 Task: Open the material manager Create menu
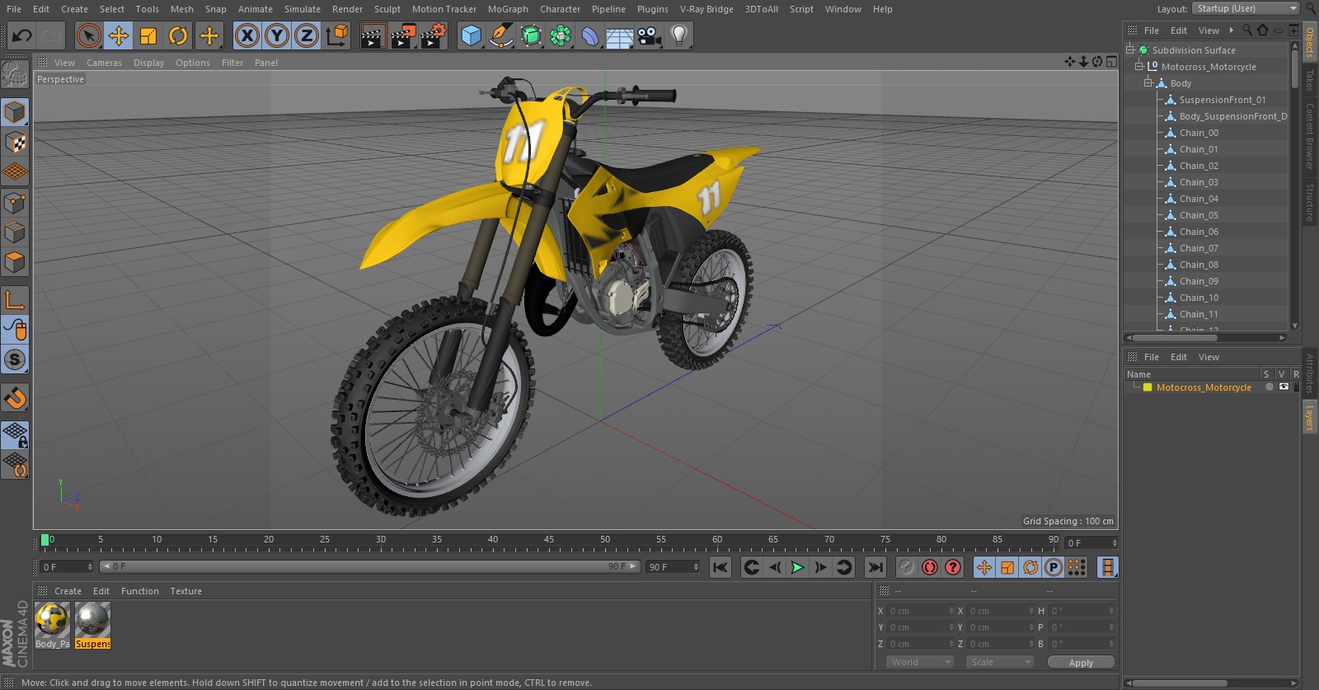click(68, 591)
